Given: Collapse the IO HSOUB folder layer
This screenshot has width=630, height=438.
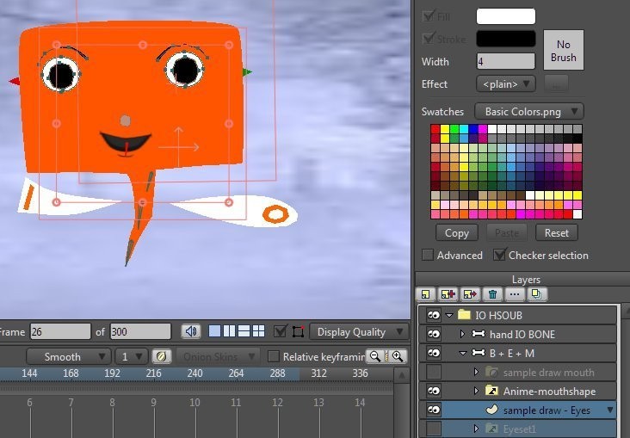Looking at the screenshot, I should tap(449, 315).
